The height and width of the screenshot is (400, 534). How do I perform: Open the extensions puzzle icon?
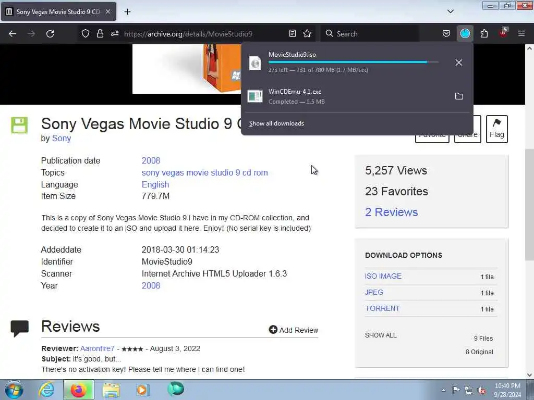tap(484, 33)
